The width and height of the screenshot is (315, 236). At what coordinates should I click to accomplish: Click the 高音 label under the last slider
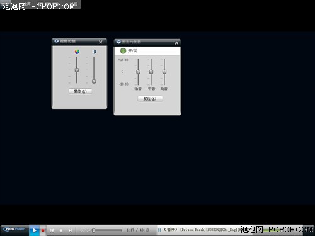(x=164, y=89)
